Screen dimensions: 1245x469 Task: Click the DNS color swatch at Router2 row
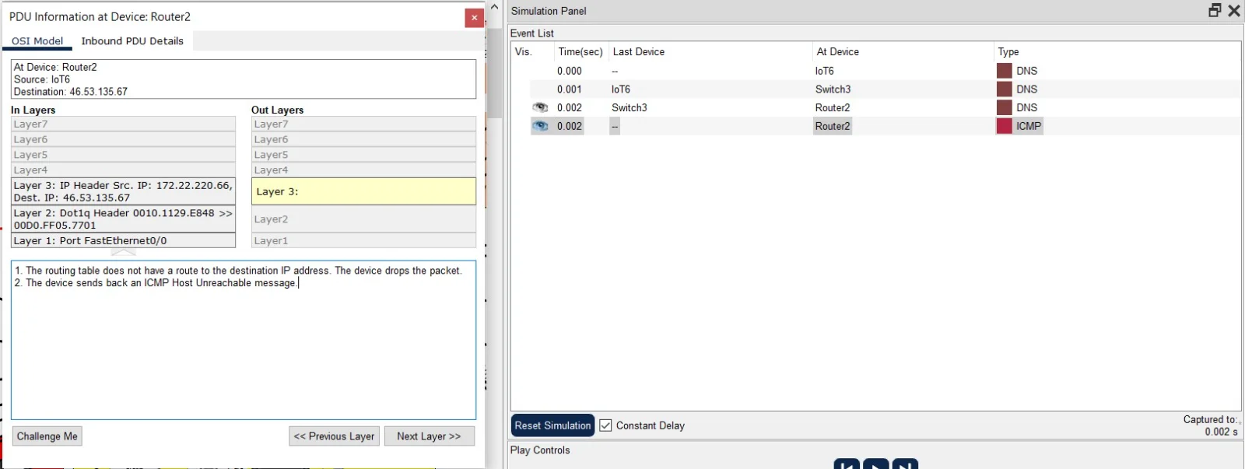click(1005, 107)
